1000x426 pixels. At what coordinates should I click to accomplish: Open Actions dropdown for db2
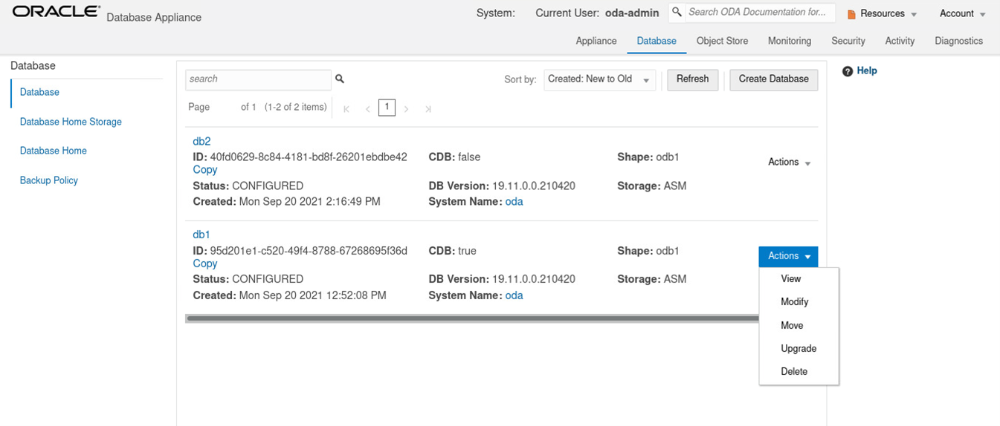[x=789, y=163]
